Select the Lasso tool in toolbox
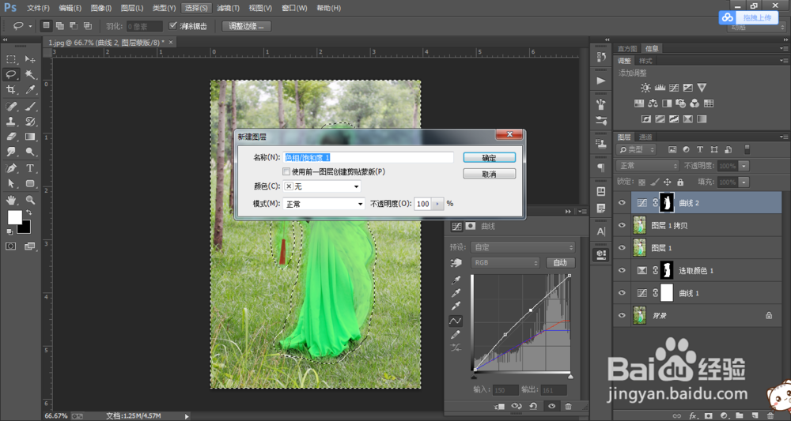This screenshot has height=421, width=791. point(11,74)
